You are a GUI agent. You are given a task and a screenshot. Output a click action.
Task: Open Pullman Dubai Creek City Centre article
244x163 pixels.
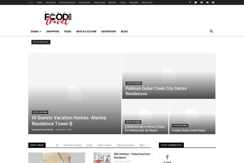click(x=156, y=91)
